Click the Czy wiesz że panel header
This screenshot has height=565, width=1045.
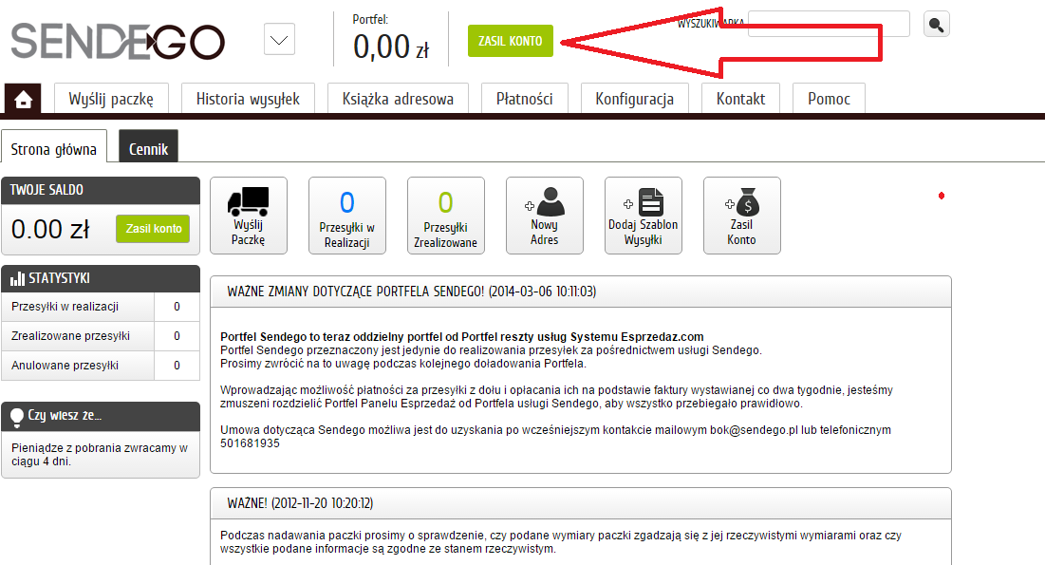101,416
